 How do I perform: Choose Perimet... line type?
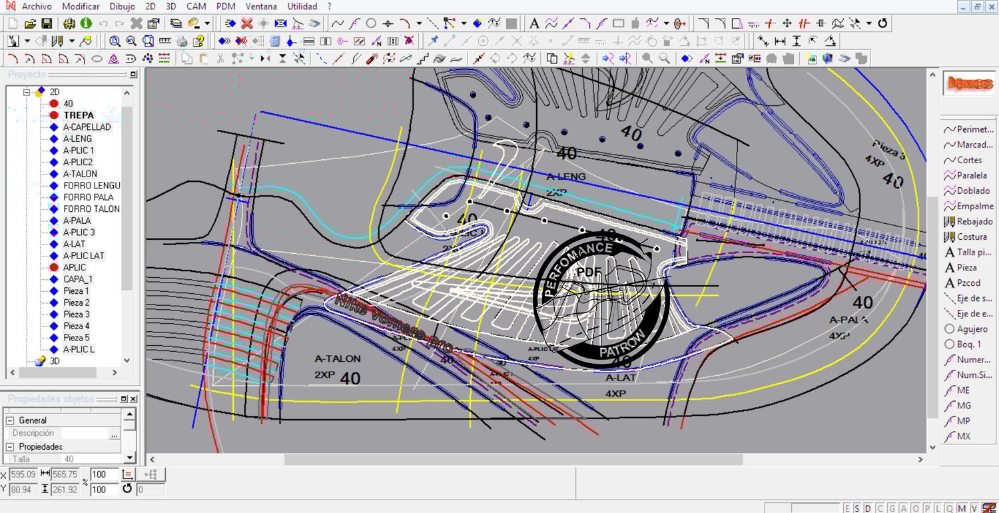pyautogui.click(x=969, y=129)
